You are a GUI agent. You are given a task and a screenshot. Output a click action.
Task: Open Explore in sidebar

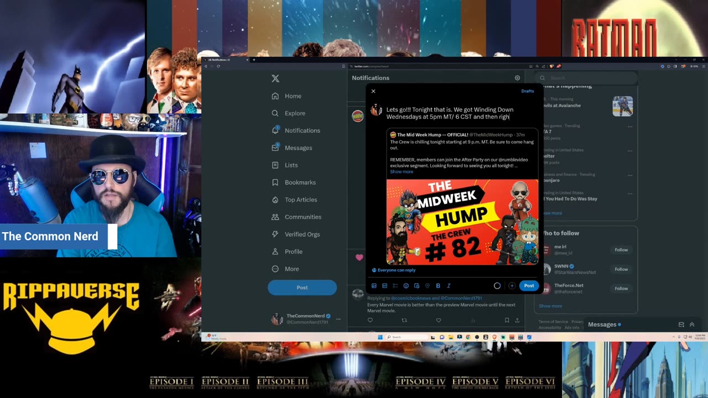288,113
